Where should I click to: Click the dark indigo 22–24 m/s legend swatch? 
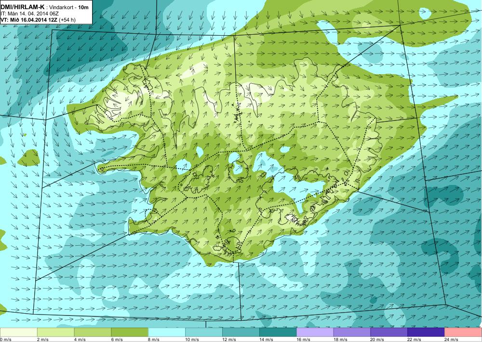point(426,332)
